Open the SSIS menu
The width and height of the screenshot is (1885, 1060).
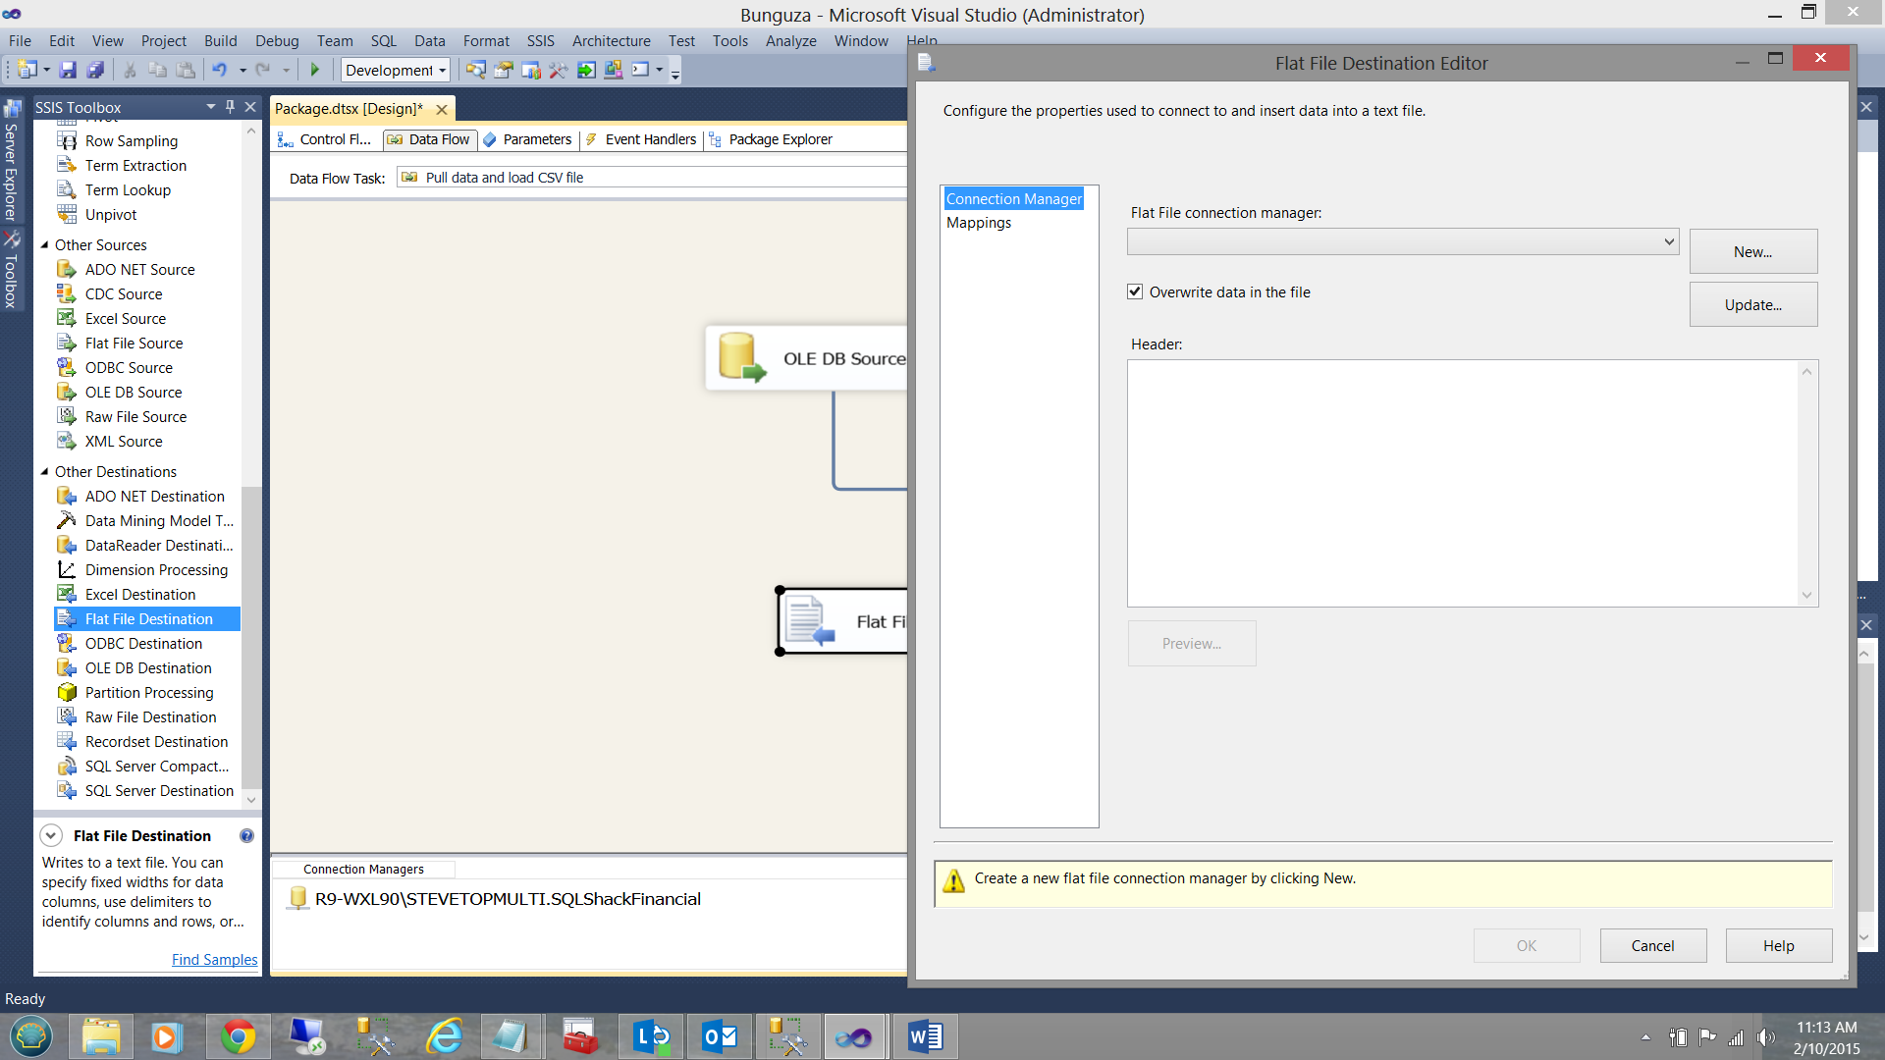point(540,41)
